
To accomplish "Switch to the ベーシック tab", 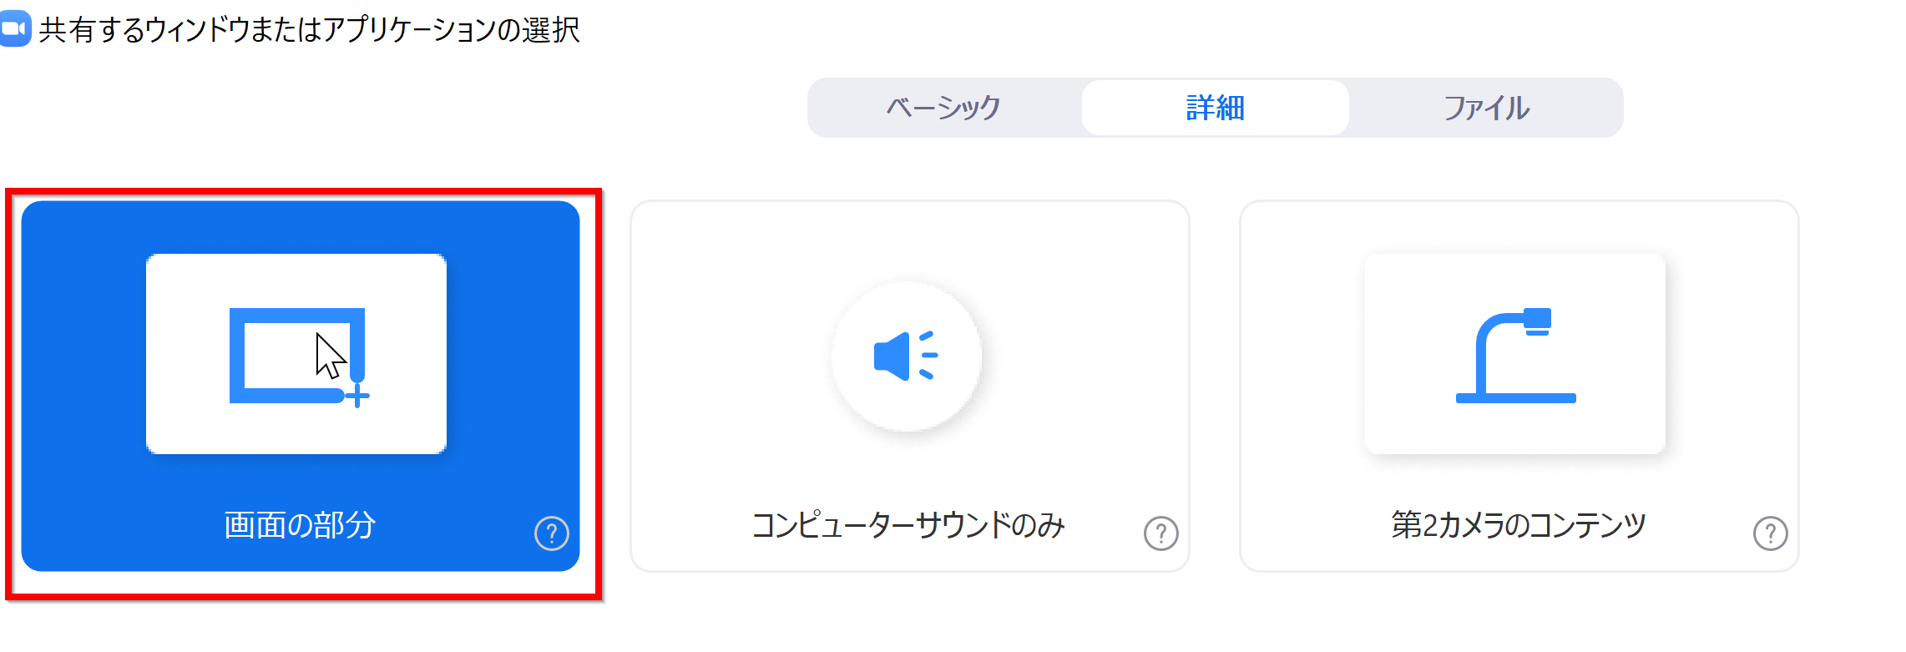I will [943, 108].
